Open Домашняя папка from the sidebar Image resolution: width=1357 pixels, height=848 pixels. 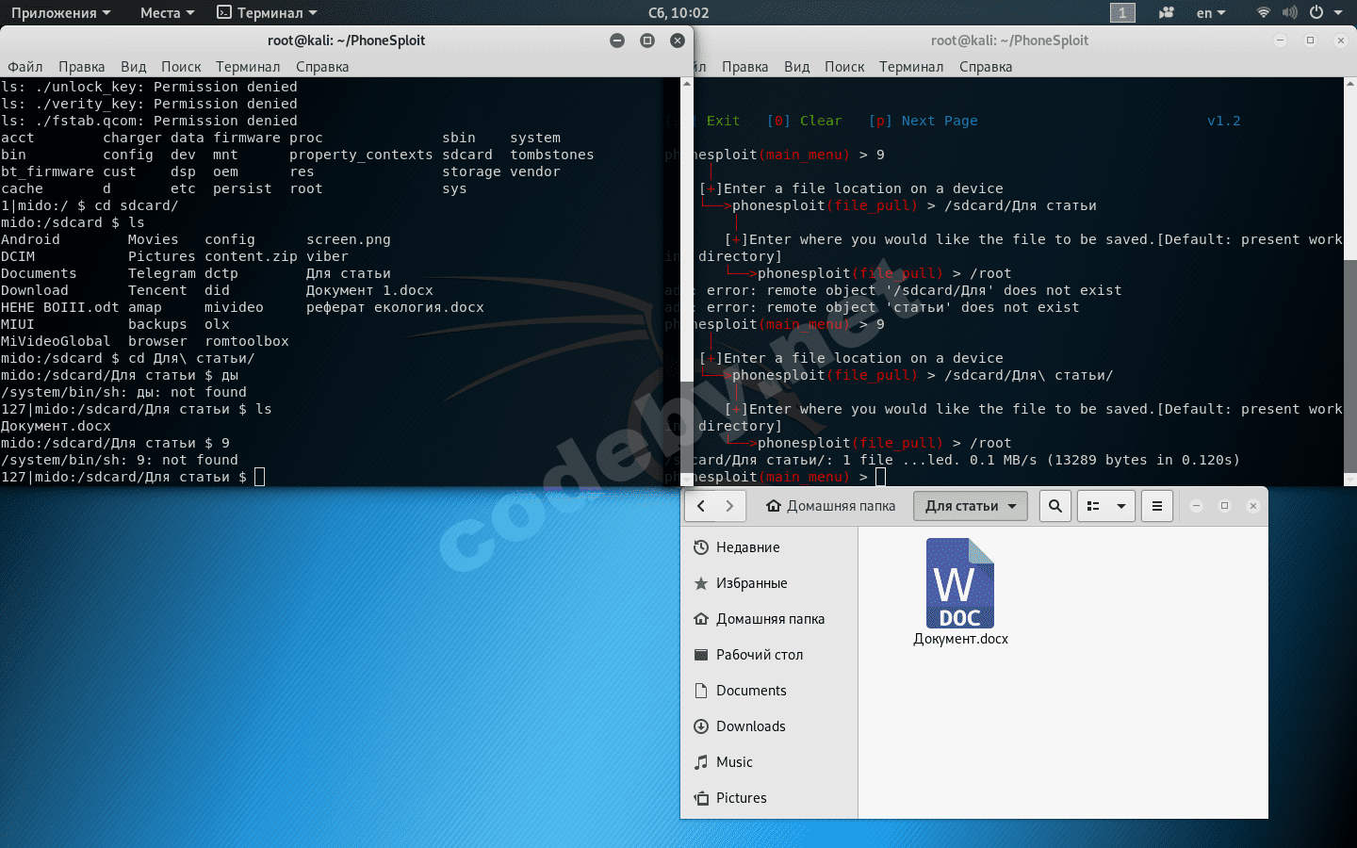click(769, 619)
